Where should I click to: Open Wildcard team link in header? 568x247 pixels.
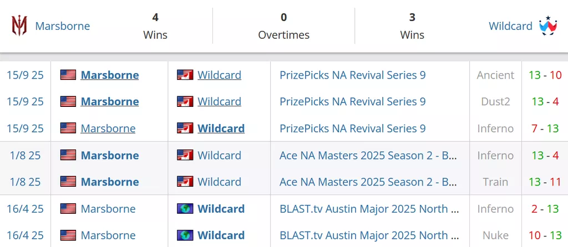pyautogui.click(x=510, y=26)
